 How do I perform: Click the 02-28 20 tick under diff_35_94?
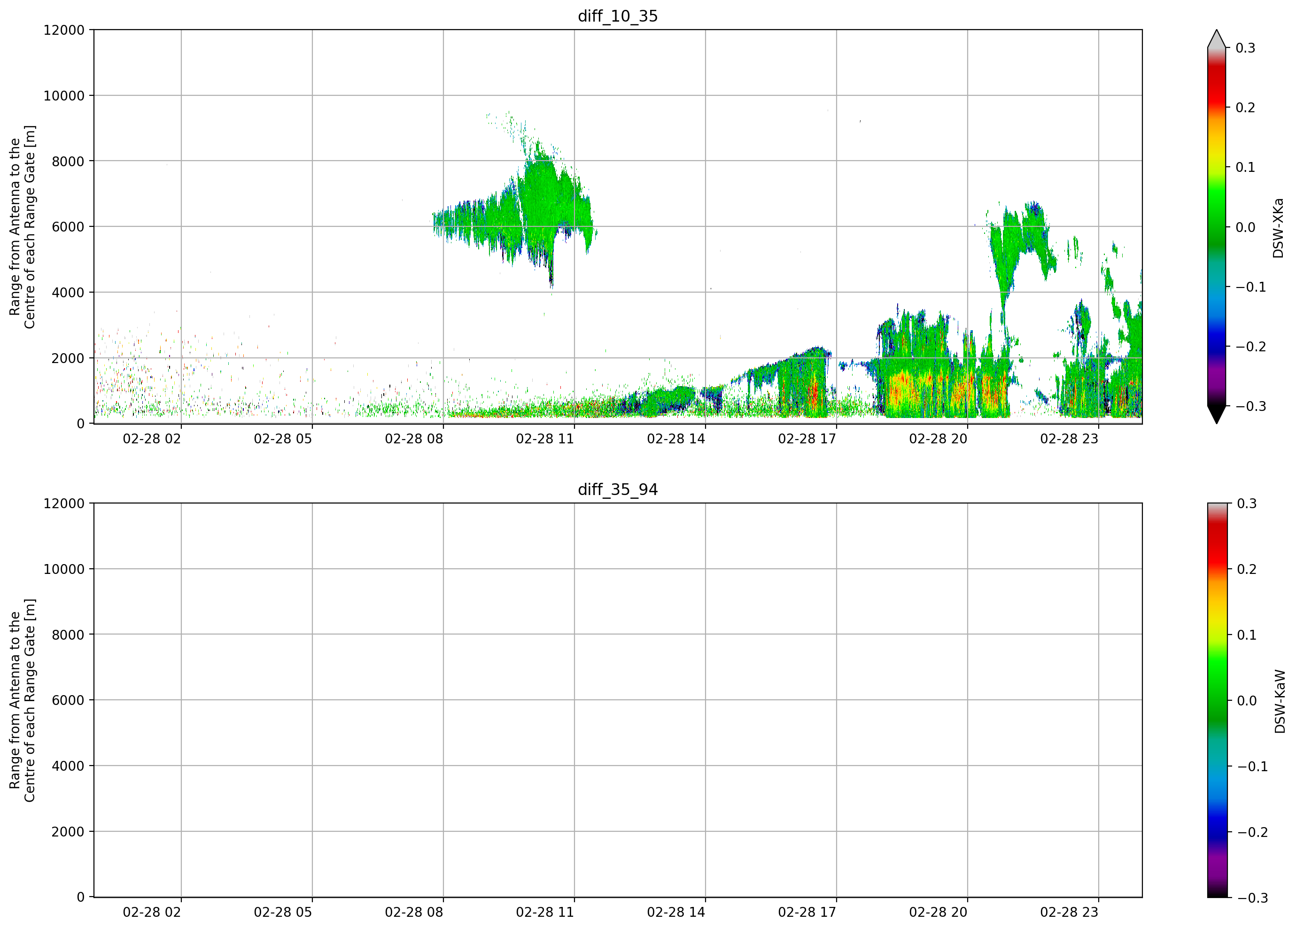(938, 913)
